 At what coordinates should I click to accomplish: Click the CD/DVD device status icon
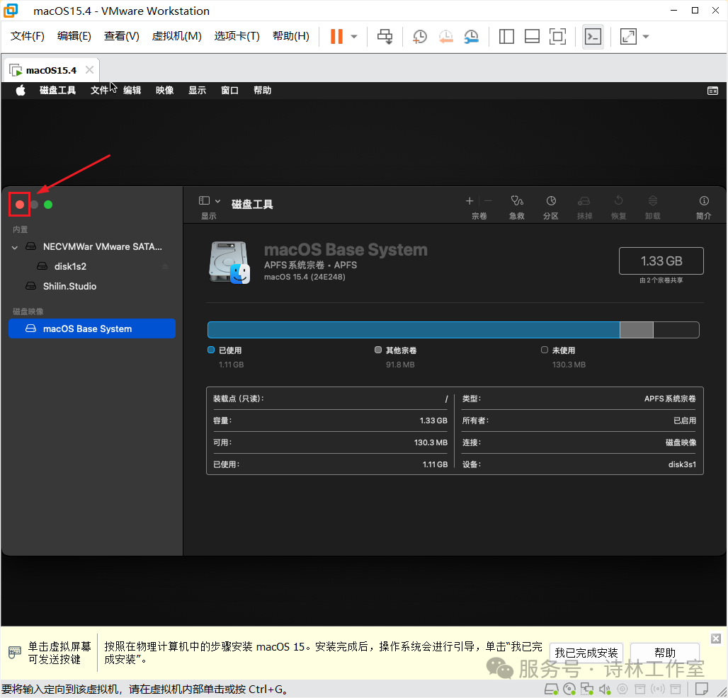tap(569, 690)
